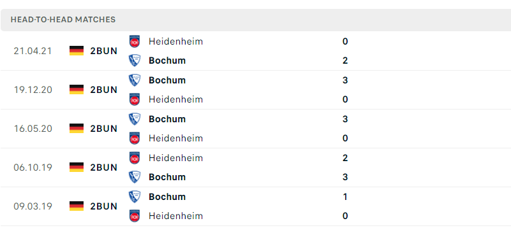Click Bochum score 1 in 09.03.19 match

(345, 197)
